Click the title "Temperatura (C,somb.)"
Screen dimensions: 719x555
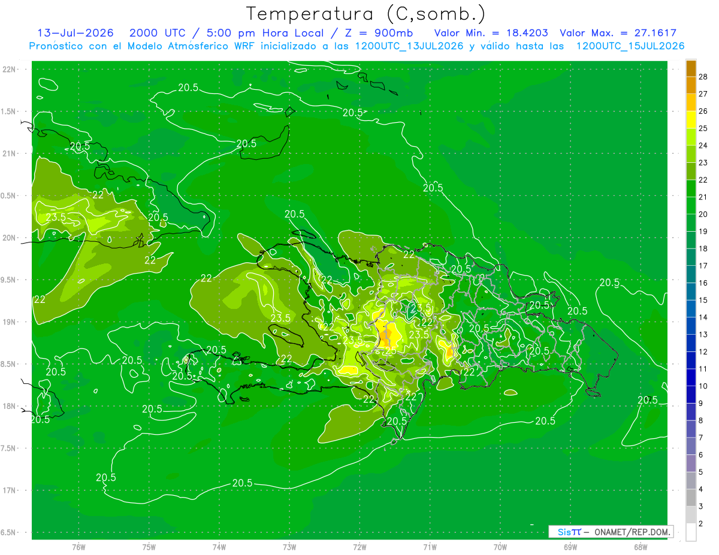click(x=366, y=13)
